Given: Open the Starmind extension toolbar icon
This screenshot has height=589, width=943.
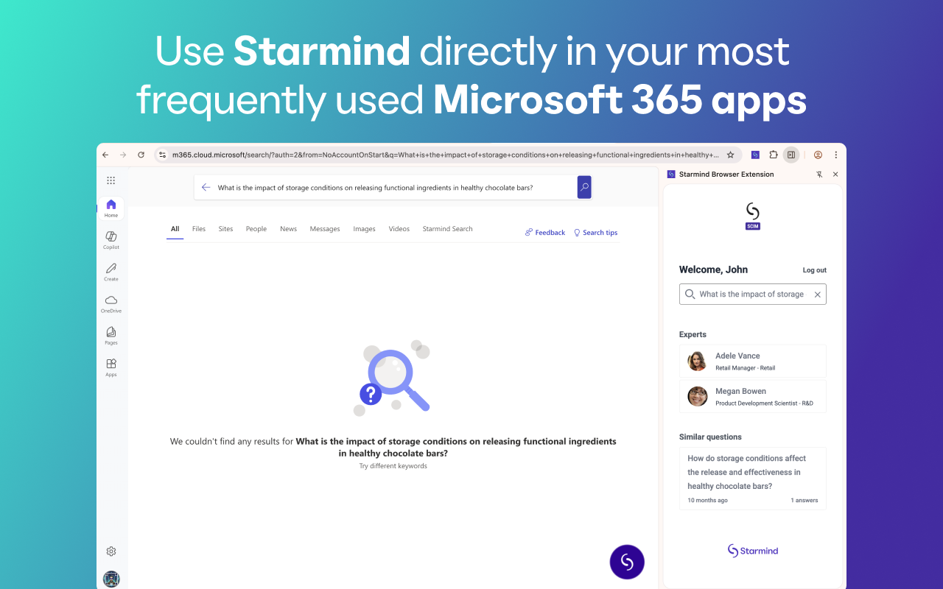Looking at the screenshot, I should 755,155.
